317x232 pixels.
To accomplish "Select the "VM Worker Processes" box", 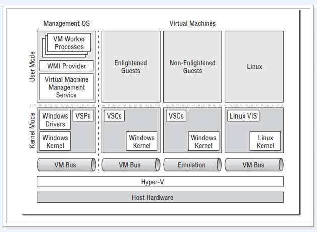I will tap(69, 43).
